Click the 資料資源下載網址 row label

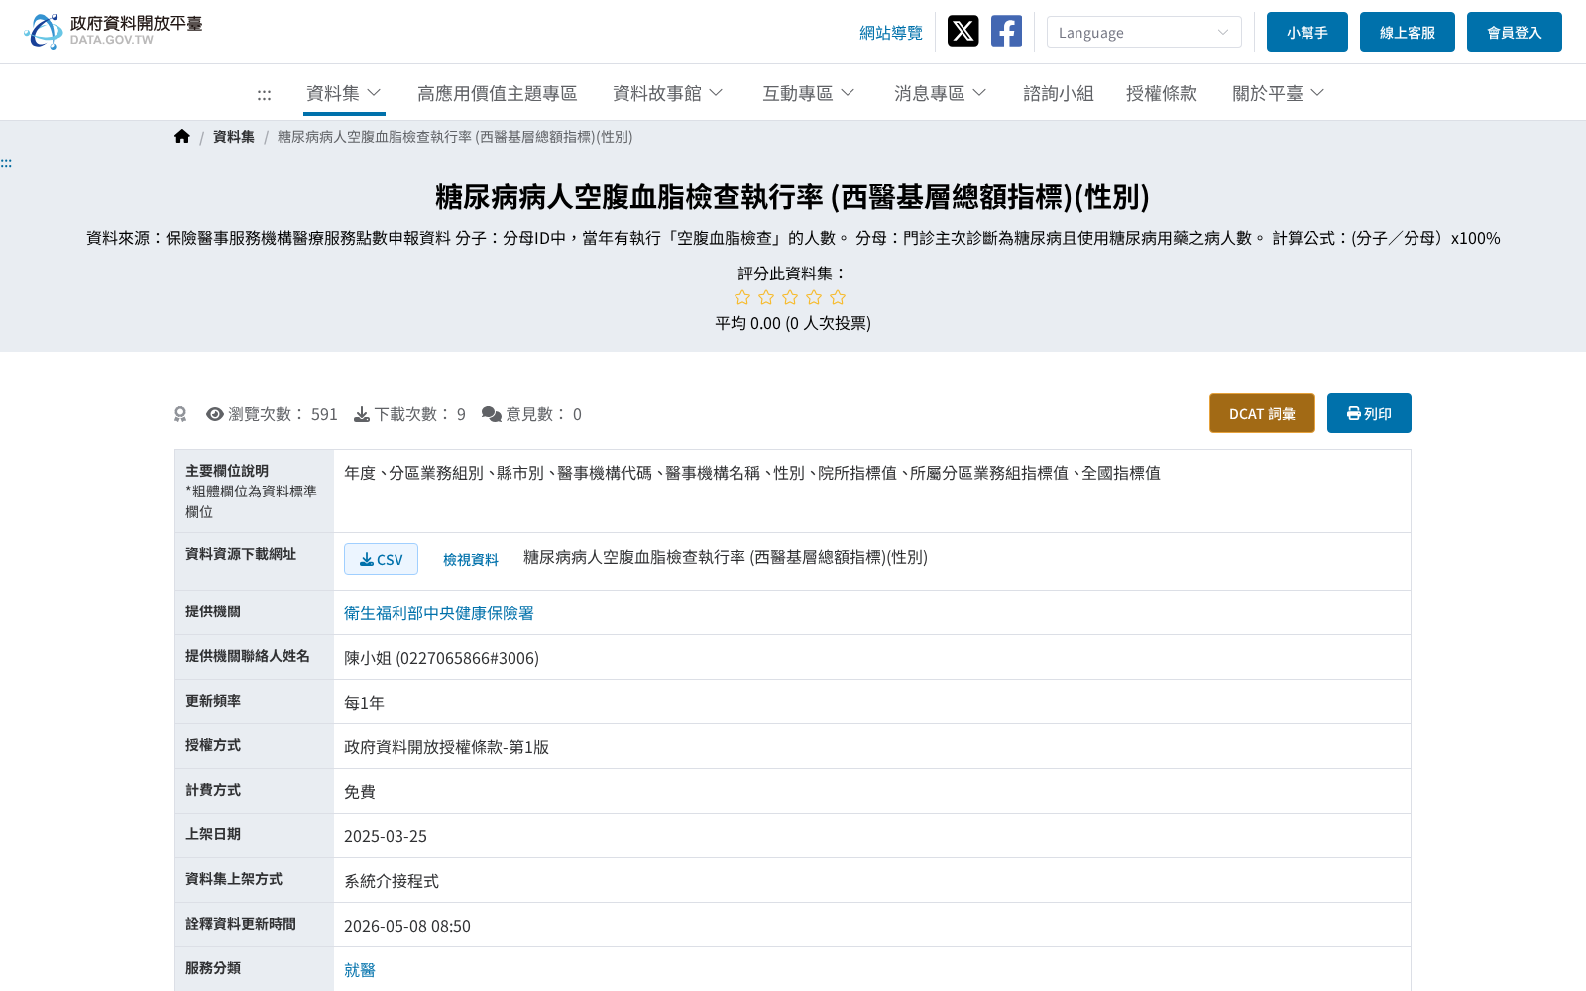point(241,554)
